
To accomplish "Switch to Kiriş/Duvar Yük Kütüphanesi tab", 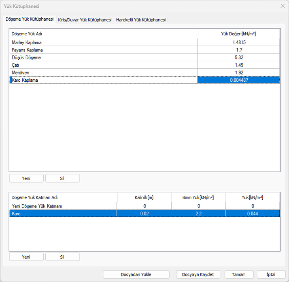I will [x=85, y=20].
